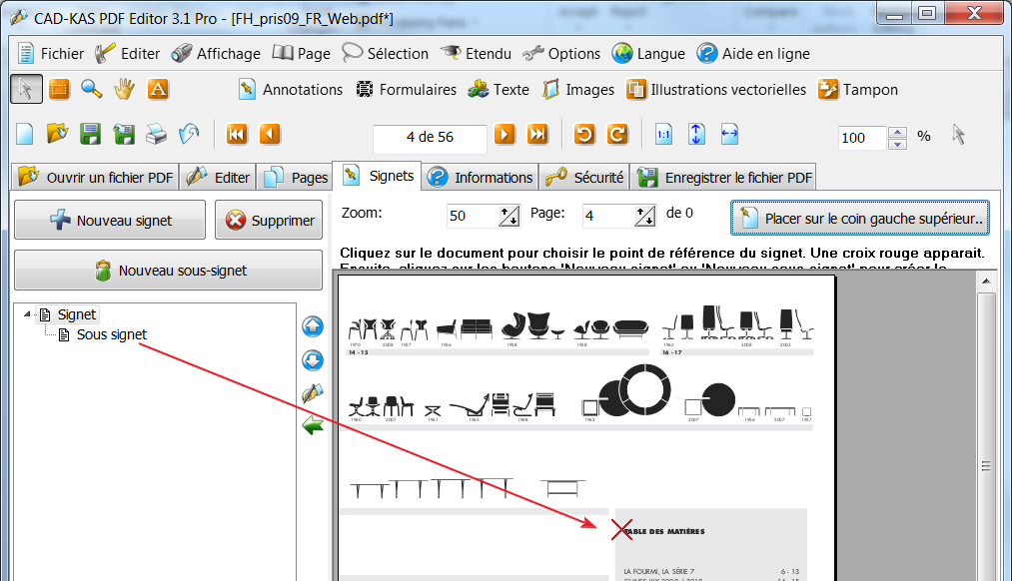
Task: Switch to the Sécurité tab
Action: coord(584,178)
